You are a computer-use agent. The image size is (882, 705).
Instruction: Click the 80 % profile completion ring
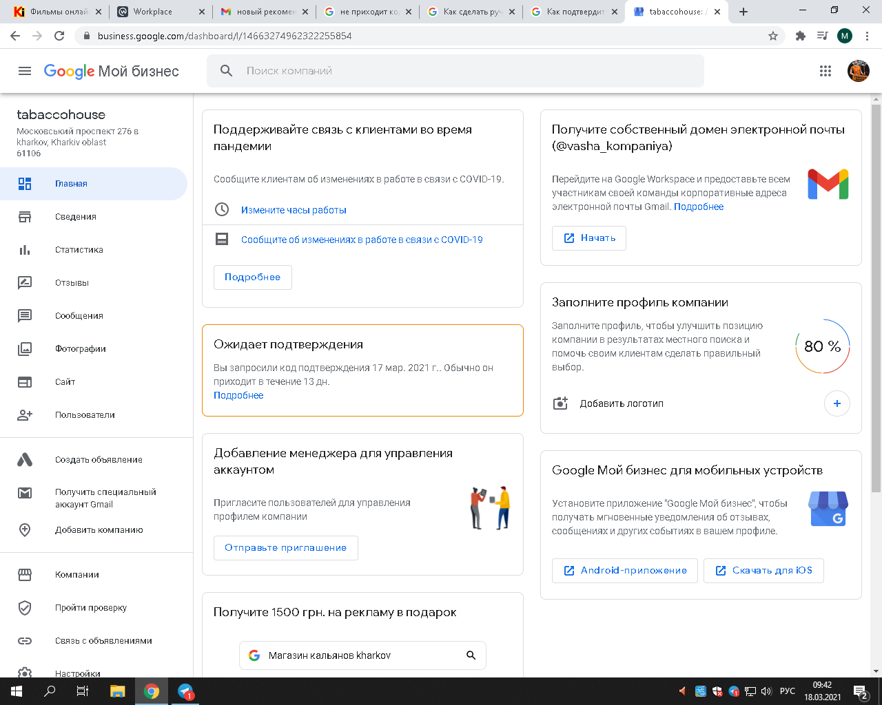pyautogui.click(x=823, y=346)
